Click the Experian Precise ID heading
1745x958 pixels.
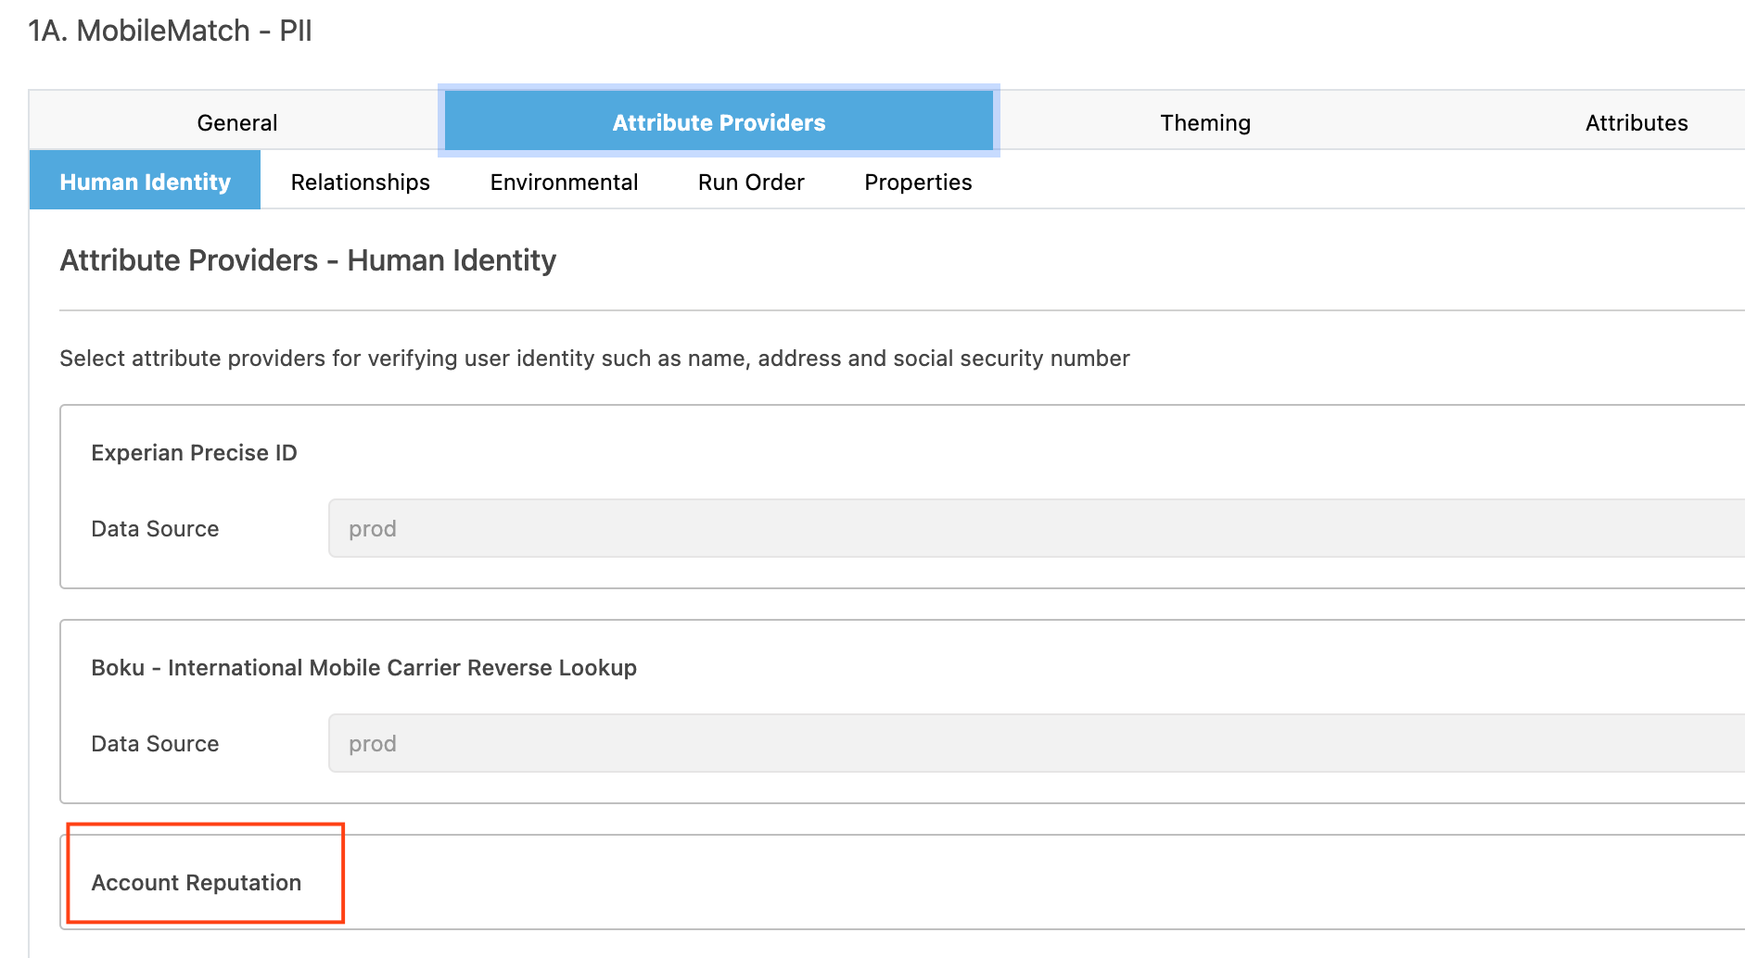click(x=194, y=452)
